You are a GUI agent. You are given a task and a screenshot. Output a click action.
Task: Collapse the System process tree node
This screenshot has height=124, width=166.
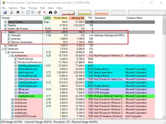click(3, 32)
